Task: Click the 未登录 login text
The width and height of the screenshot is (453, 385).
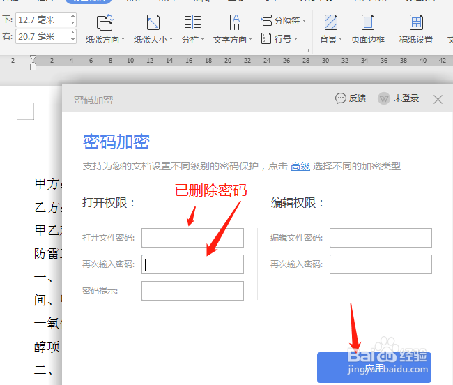Action: click(x=406, y=98)
